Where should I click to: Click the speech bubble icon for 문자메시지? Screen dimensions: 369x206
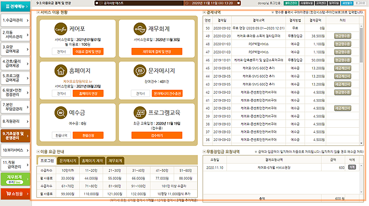[140, 71]
